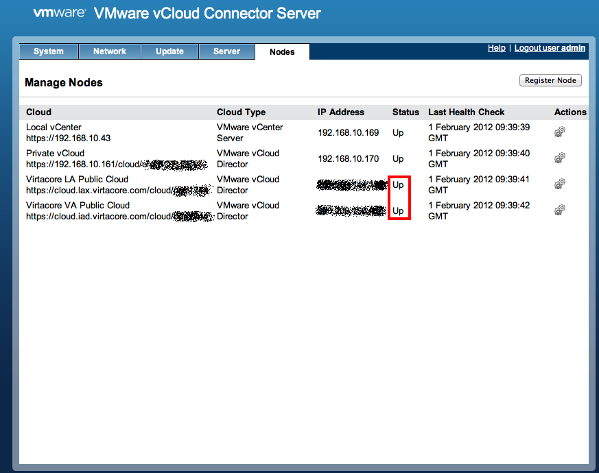Open actions gear for Private vCloud node
The image size is (599, 473).
click(560, 158)
